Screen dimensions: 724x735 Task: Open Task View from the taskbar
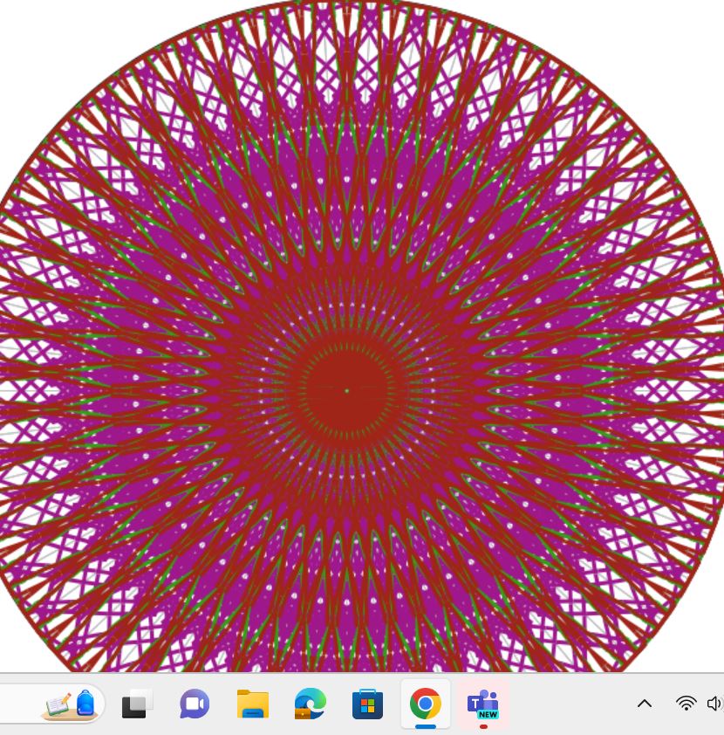[x=138, y=704]
